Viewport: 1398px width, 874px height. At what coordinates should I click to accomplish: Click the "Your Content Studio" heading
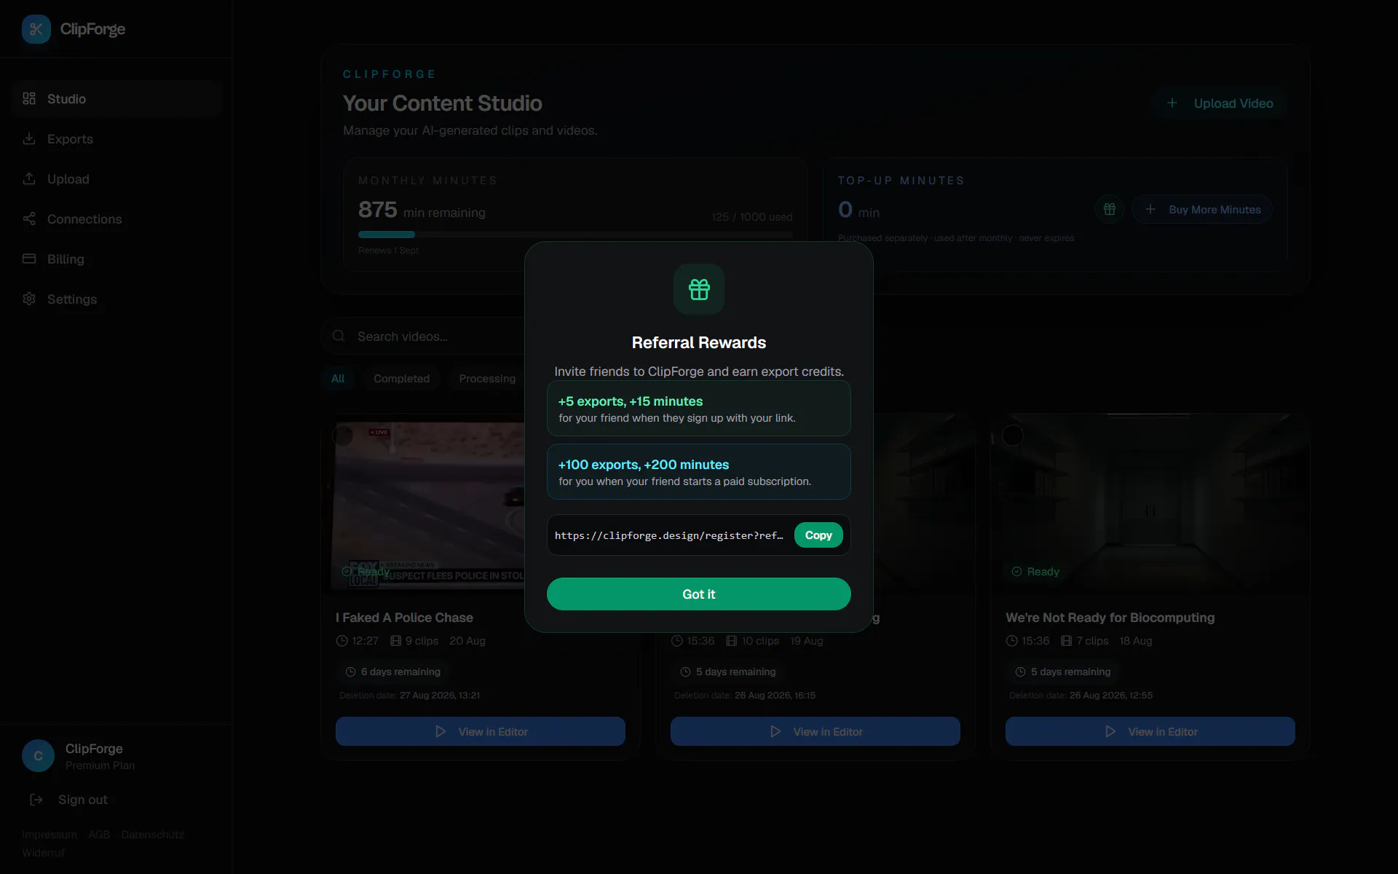(x=443, y=103)
